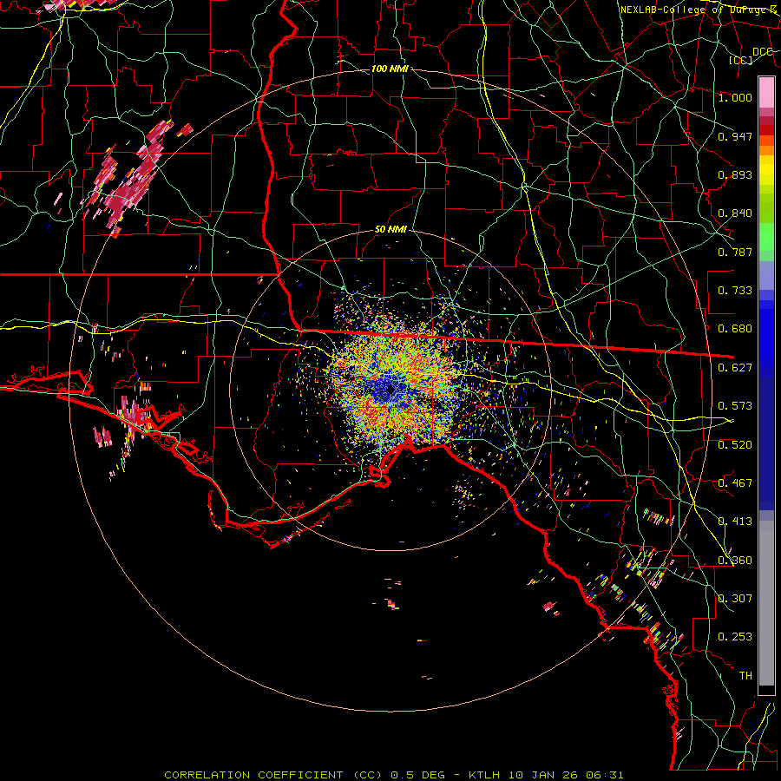Click the 0.627 scale value

(735, 367)
